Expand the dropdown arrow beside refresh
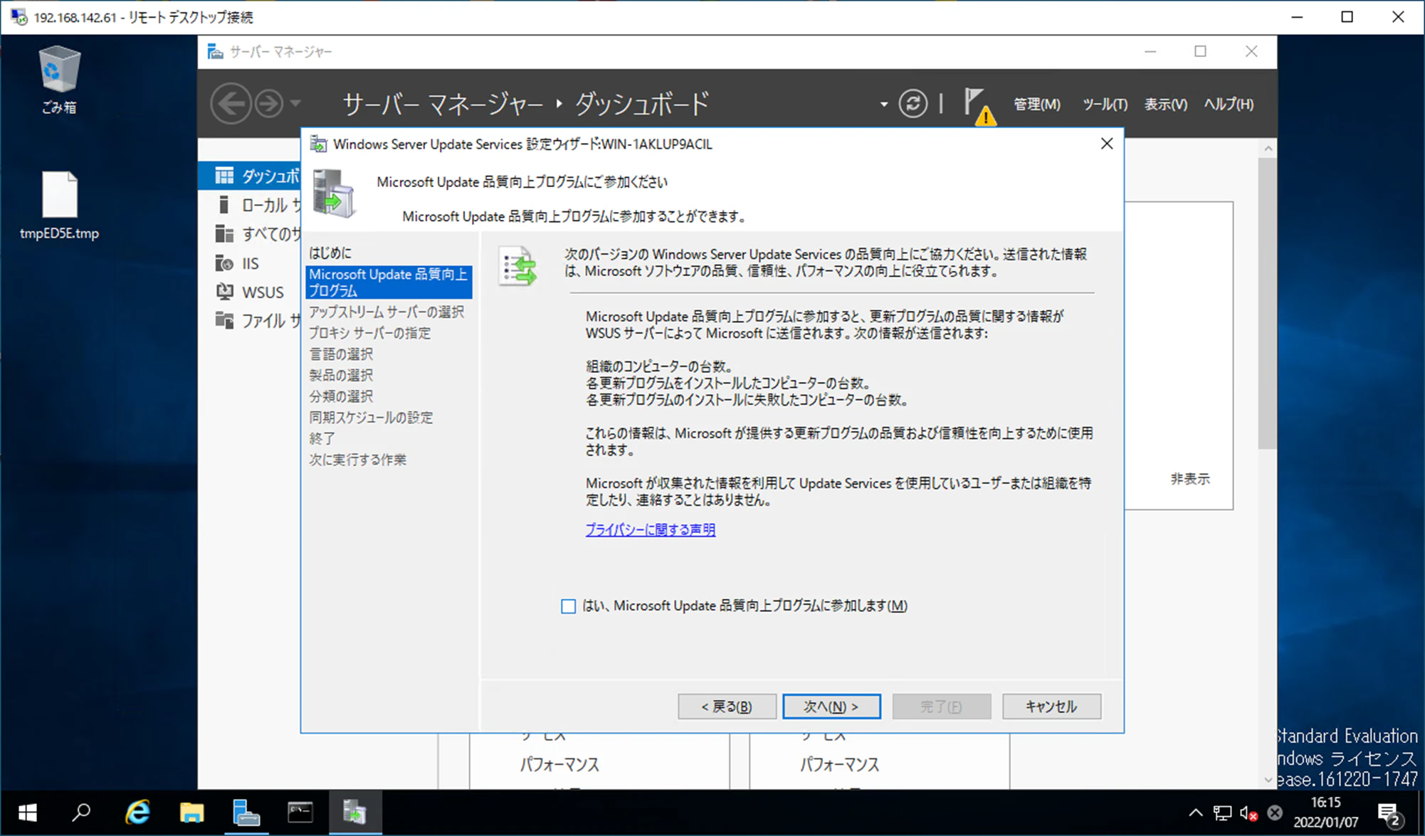The width and height of the screenshot is (1425, 836). 884,105
